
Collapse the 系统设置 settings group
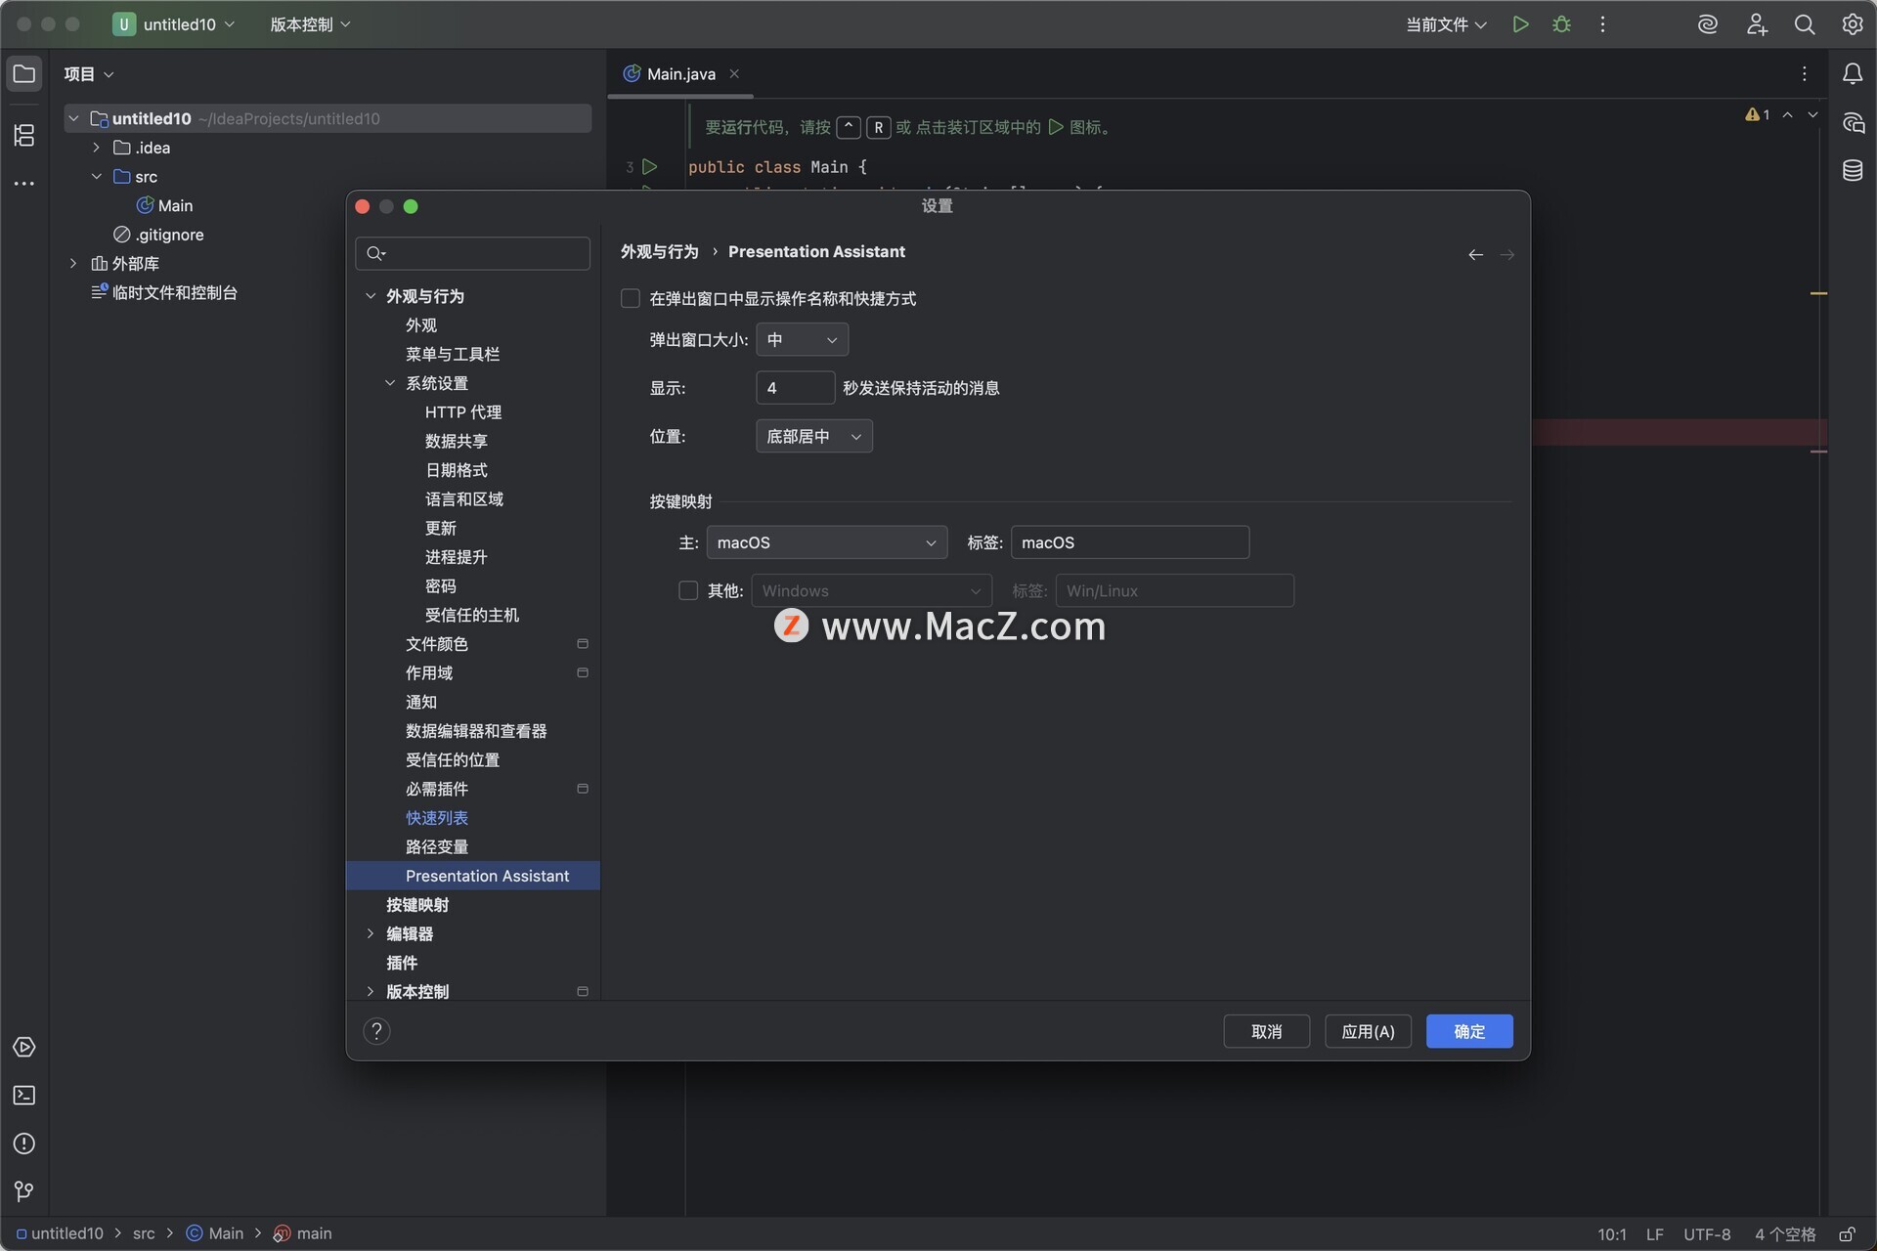pos(390,383)
